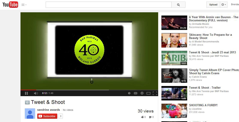The width and height of the screenshot is (239, 122).
Task: Click the unlisted lock icon by title
Action: pos(27,102)
